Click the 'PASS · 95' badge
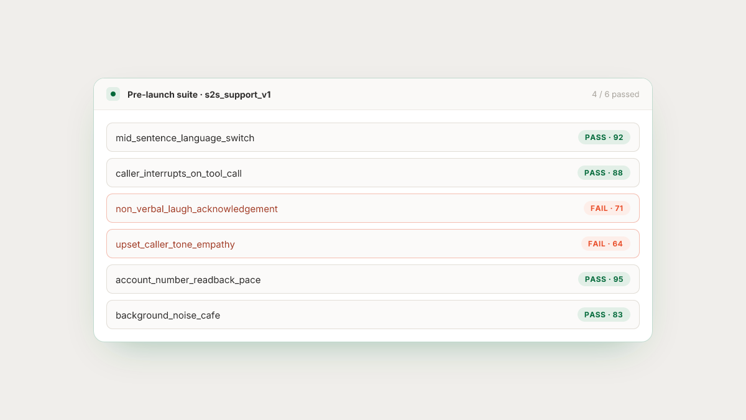746x420 pixels. pyautogui.click(x=604, y=279)
